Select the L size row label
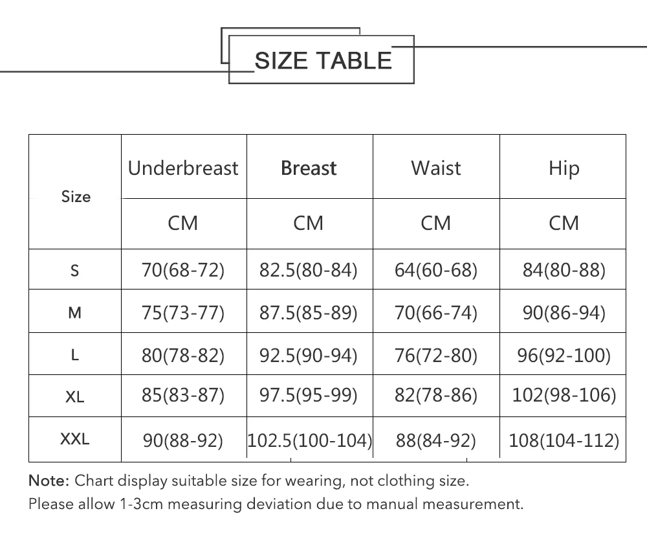 tap(75, 355)
